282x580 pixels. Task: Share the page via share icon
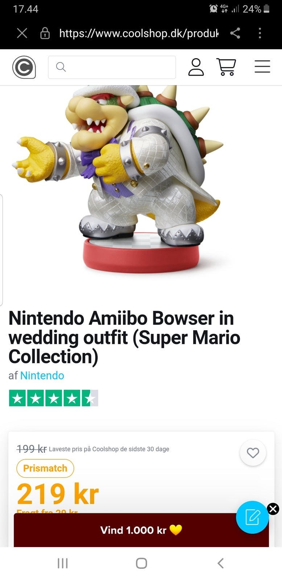[235, 33]
